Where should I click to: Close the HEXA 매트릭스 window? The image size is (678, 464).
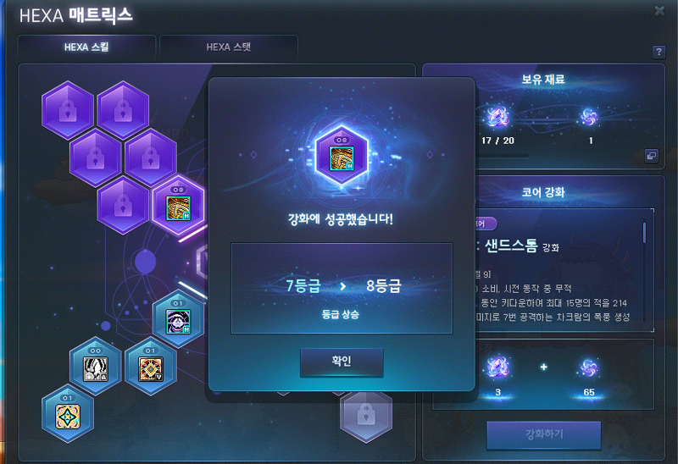[x=659, y=10]
